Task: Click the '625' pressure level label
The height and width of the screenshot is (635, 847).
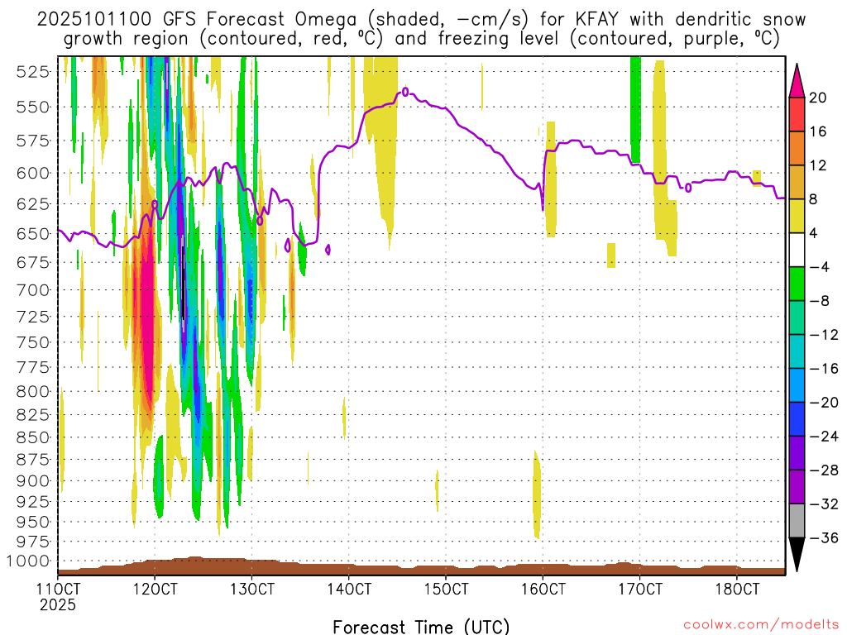Action: click(33, 204)
